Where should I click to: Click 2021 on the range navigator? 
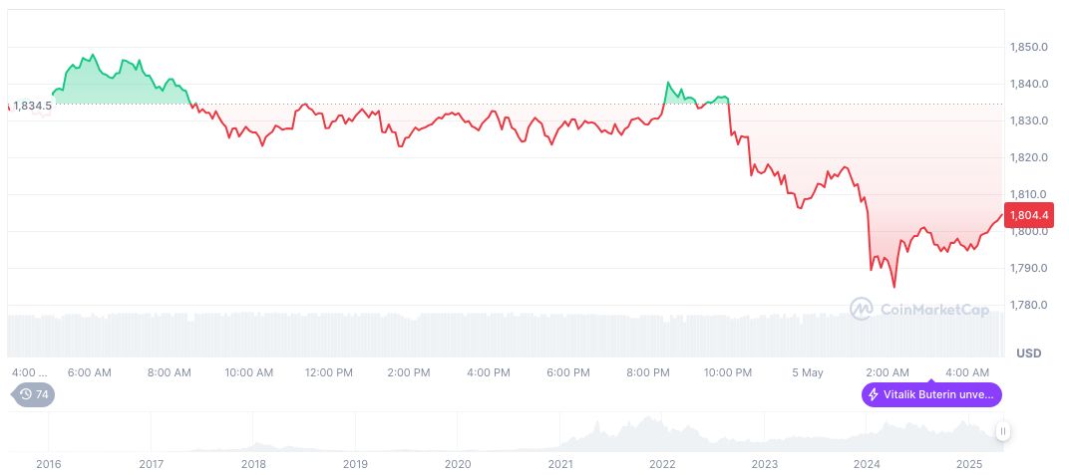pos(560,464)
